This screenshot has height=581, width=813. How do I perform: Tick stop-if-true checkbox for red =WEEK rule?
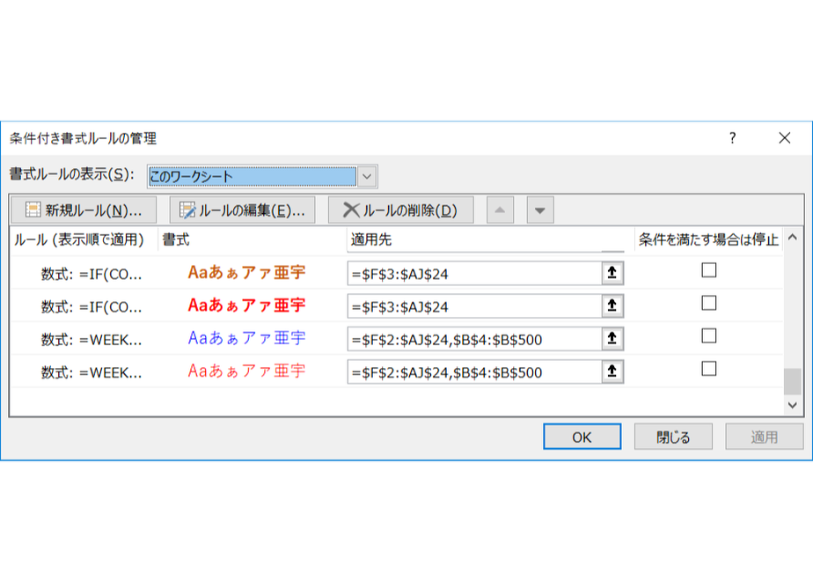[709, 369]
